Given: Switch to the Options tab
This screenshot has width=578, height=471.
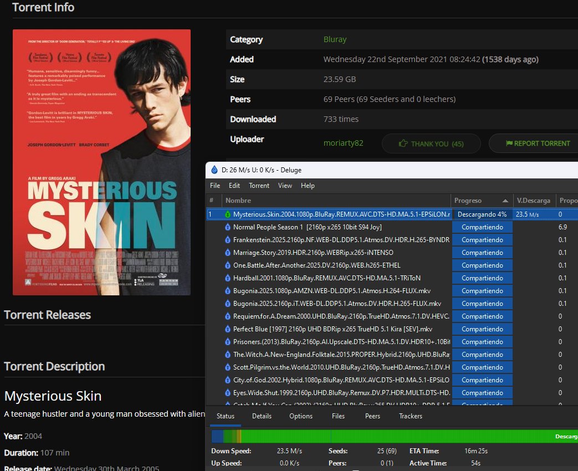Looking at the screenshot, I should (301, 416).
